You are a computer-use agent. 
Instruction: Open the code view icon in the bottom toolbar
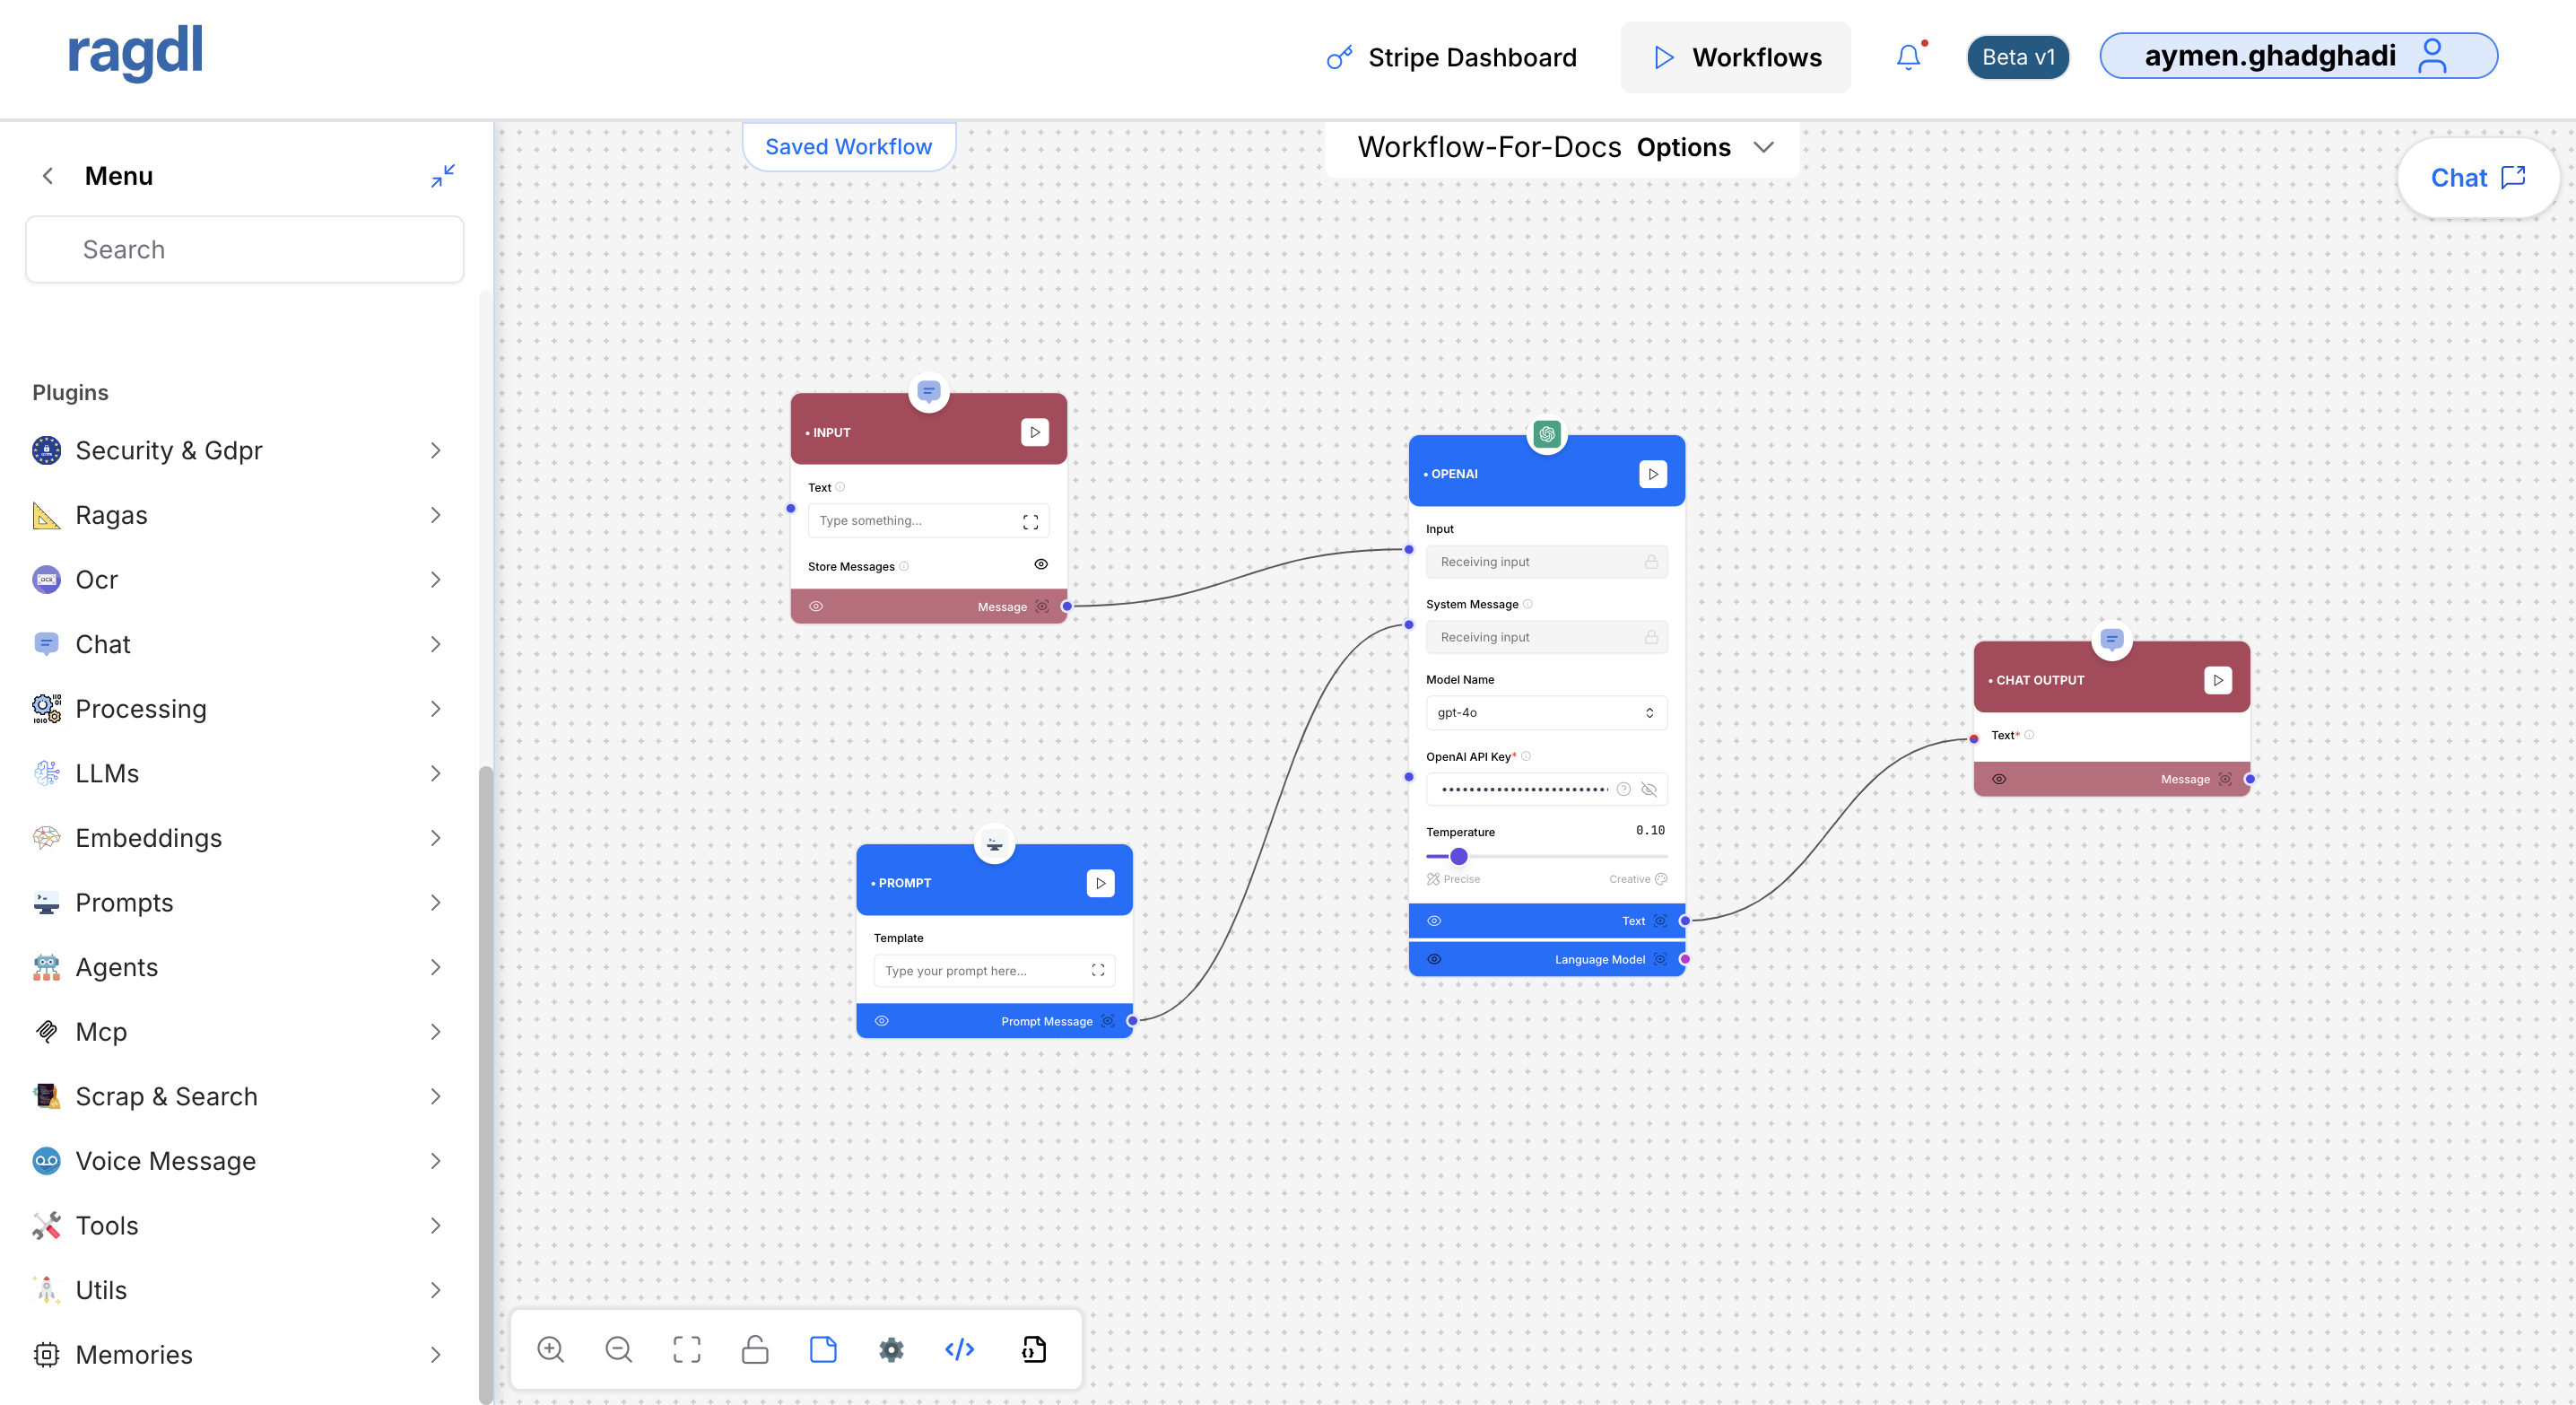(x=959, y=1349)
